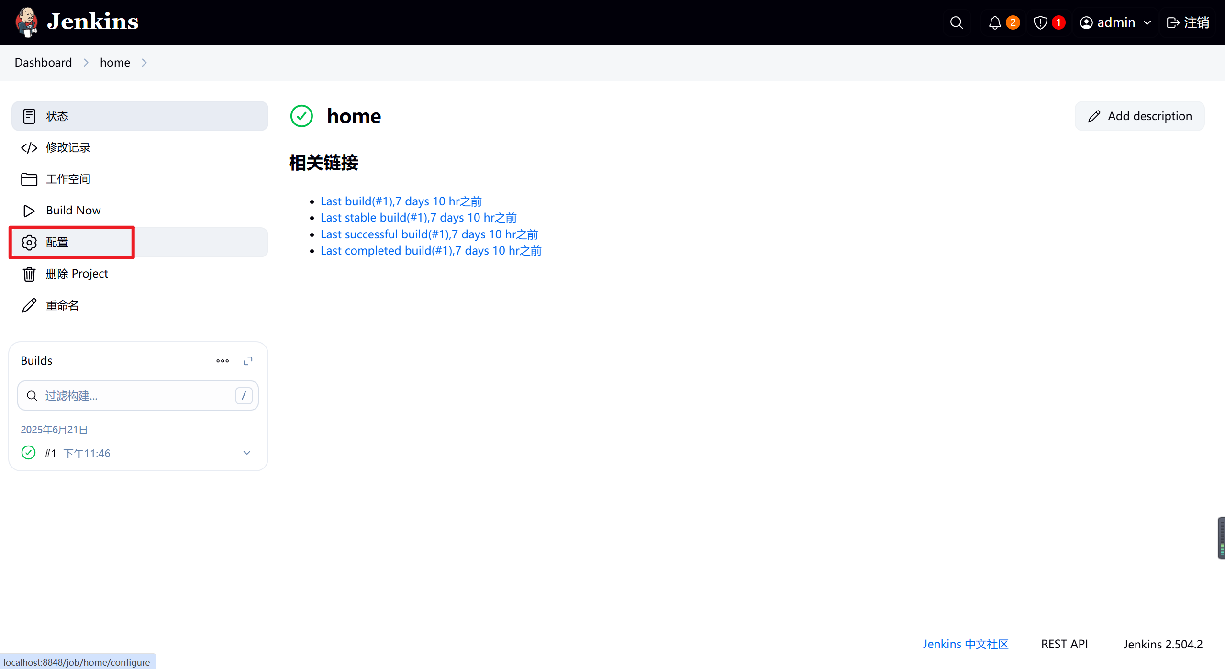
Task: Open REST API footer link
Action: pyautogui.click(x=1065, y=644)
